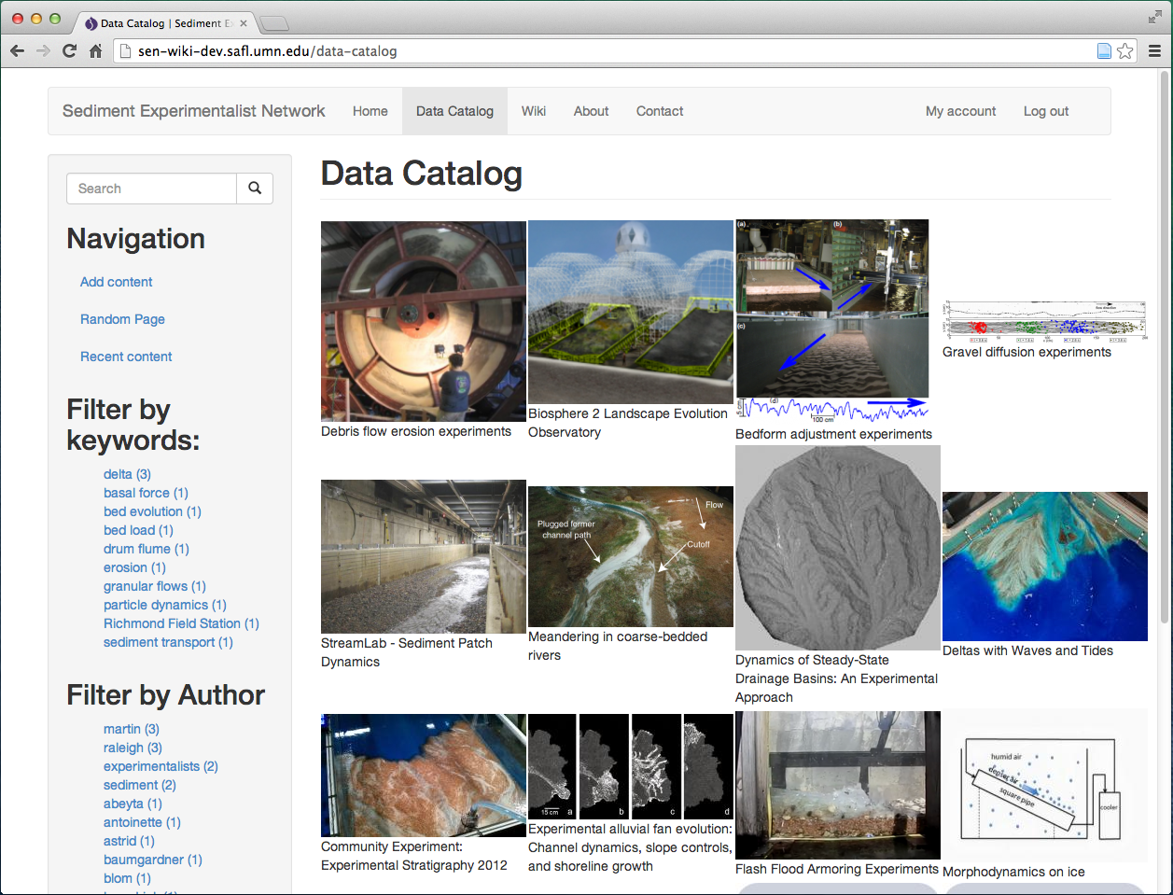Open My account link

[961, 111]
